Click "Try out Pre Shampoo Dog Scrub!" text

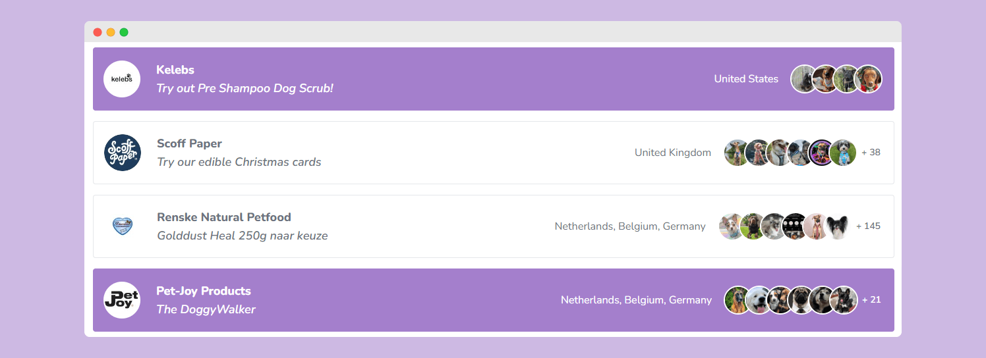pos(245,88)
